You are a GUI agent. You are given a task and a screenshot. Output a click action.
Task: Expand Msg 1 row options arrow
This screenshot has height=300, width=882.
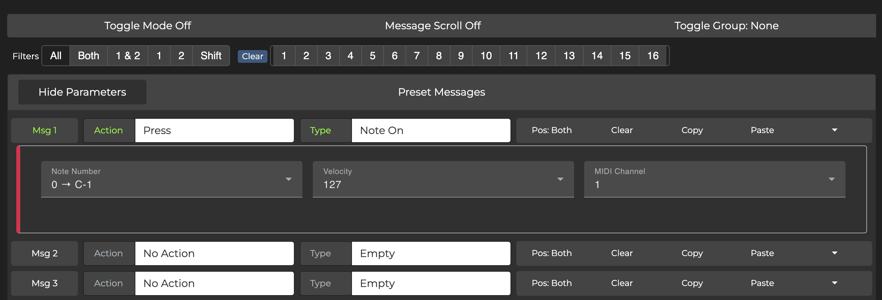834,130
